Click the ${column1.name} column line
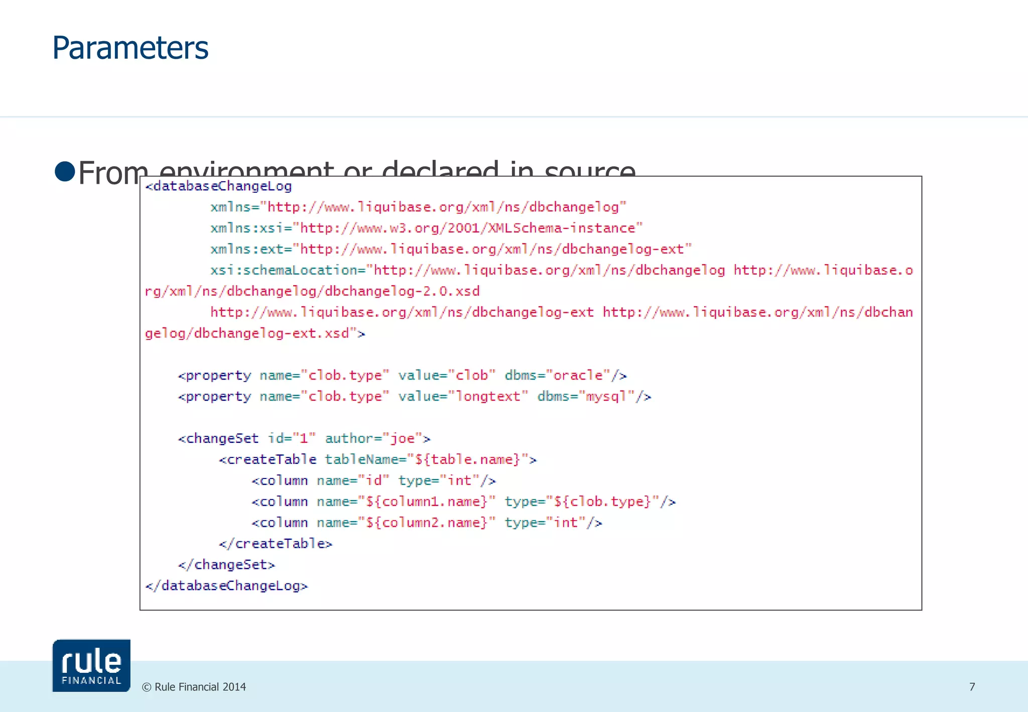The width and height of the screenshot is (1028, 712). coord(463,502)
